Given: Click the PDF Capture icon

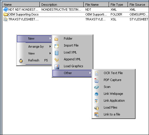Looking at the screenshot, I should [96, 80].
